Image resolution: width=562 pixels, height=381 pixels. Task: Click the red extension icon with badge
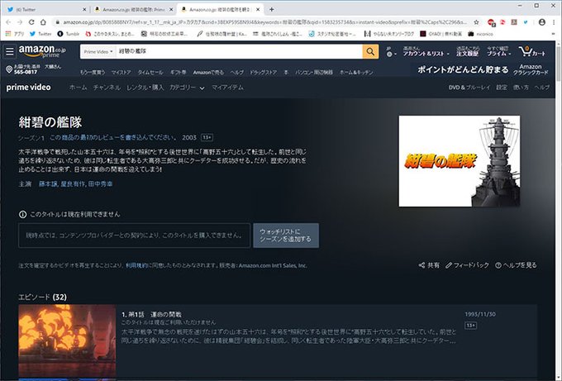(x=491, y=22)
